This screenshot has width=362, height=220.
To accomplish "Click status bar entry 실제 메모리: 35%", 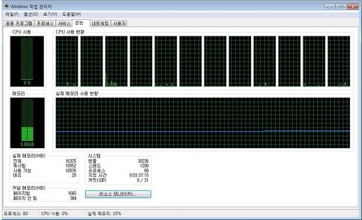I will (x=104, y=213).
